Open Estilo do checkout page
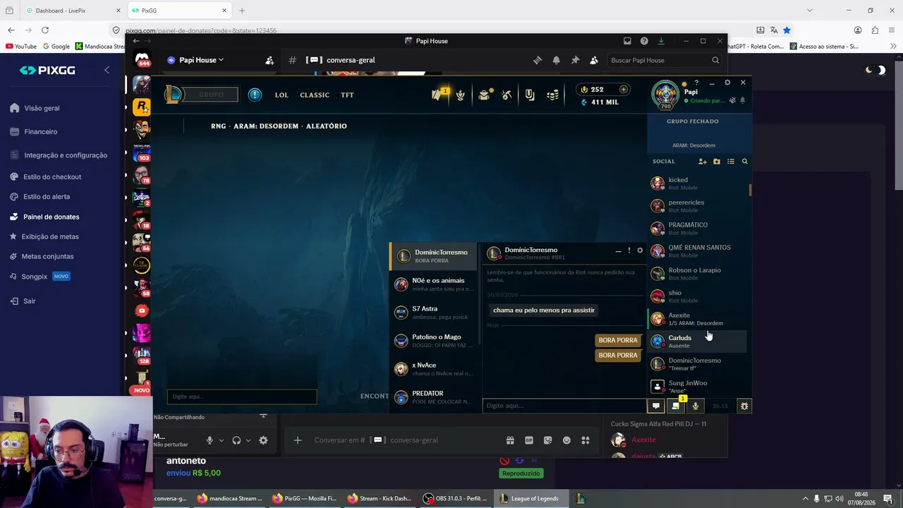The height and width of the screenshot is (508, 903). (52, 176)
